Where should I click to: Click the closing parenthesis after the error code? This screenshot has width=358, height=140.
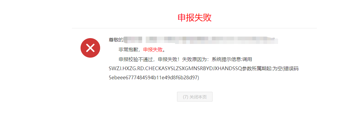[198, 78]
